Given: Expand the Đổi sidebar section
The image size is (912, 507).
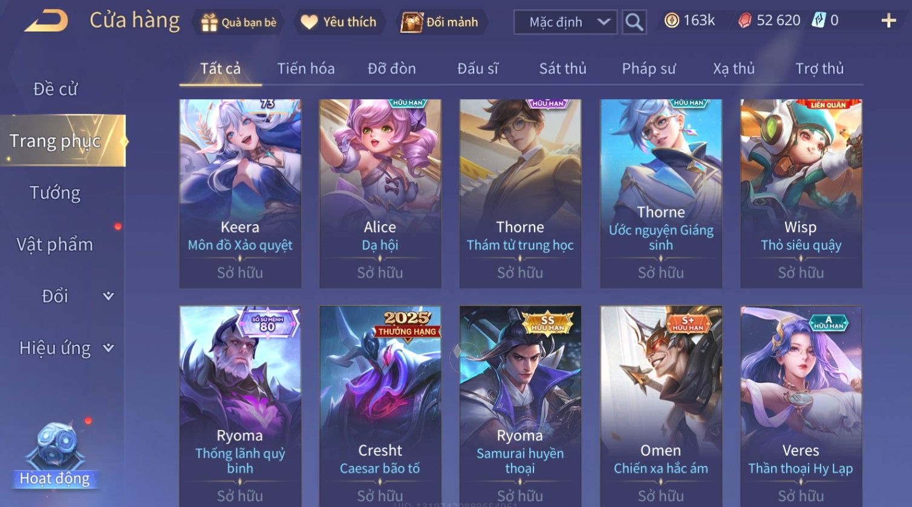Looking at the screenshot, I should pos(108,296).
